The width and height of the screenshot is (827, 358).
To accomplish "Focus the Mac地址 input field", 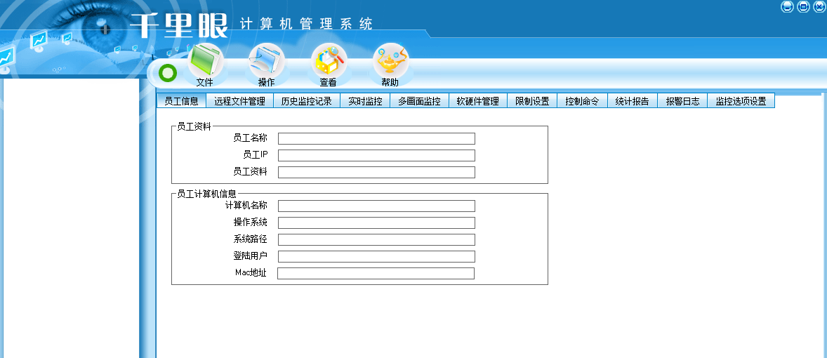I will click(x=376, y=274).
